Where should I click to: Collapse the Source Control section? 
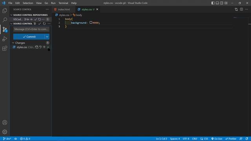point(11,23)
